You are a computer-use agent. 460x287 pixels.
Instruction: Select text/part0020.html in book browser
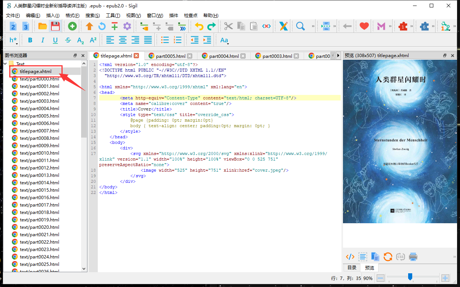pyautogui.click(x=40, y=227)
